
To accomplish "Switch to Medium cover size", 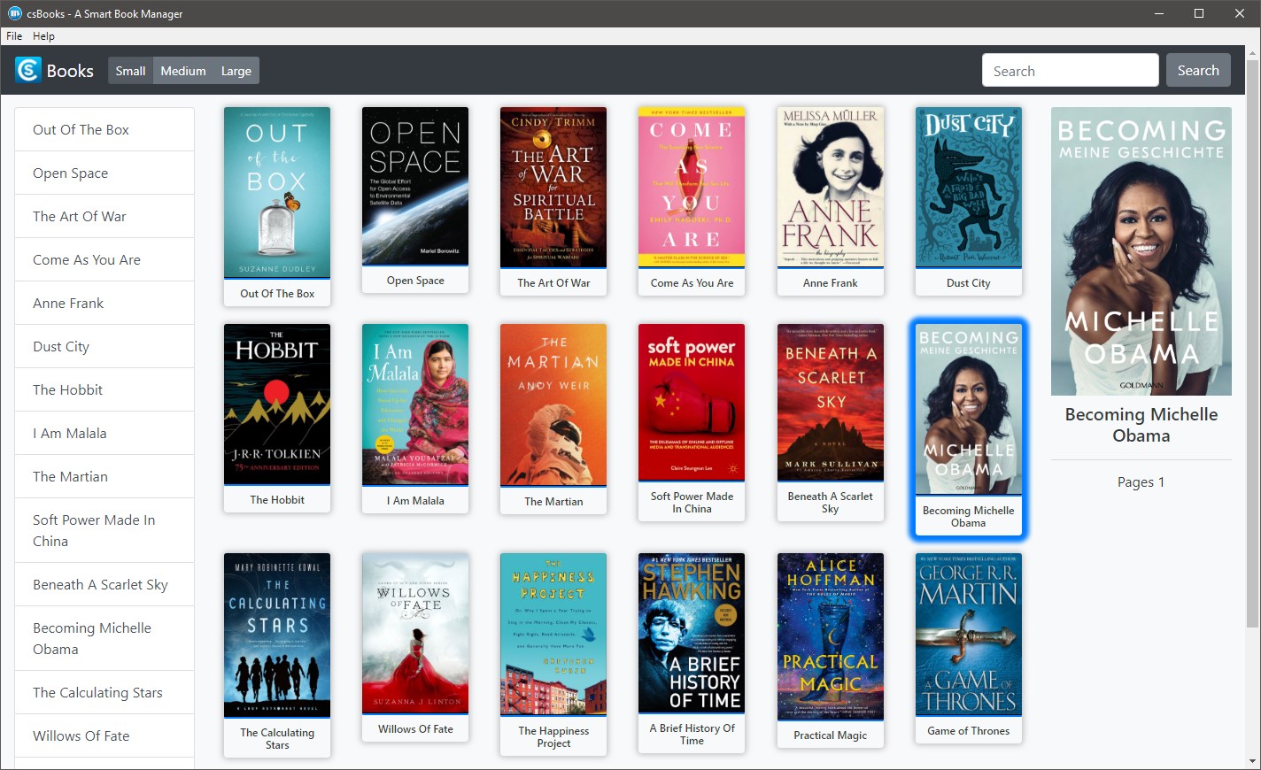I will [183, 71].
